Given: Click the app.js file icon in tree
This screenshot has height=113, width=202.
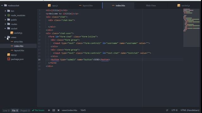Looking at the screenshot, I should coord(9,55).
